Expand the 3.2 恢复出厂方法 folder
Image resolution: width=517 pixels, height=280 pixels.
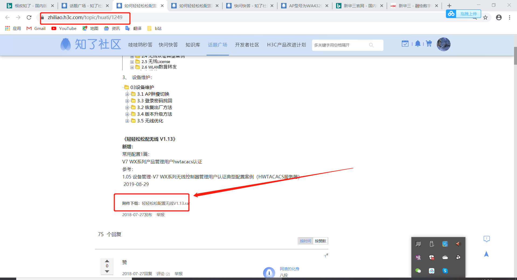click(x=127, y=108)
